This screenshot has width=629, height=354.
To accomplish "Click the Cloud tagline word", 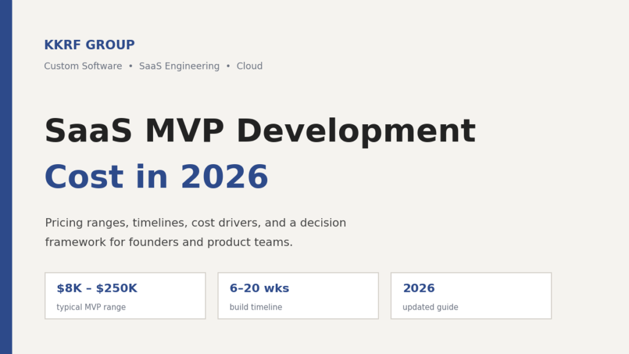I will click(249, 66).
